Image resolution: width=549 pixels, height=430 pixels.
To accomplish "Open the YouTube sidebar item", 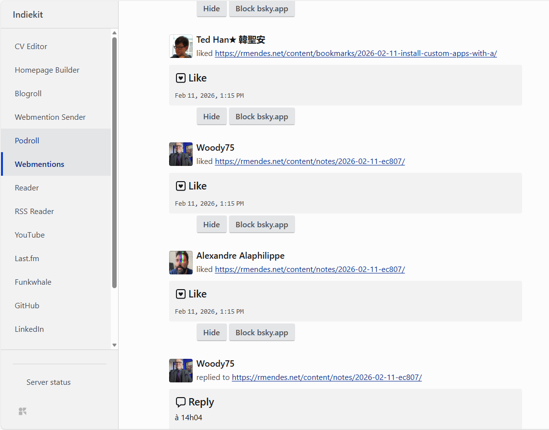I will tap(29, 235).
